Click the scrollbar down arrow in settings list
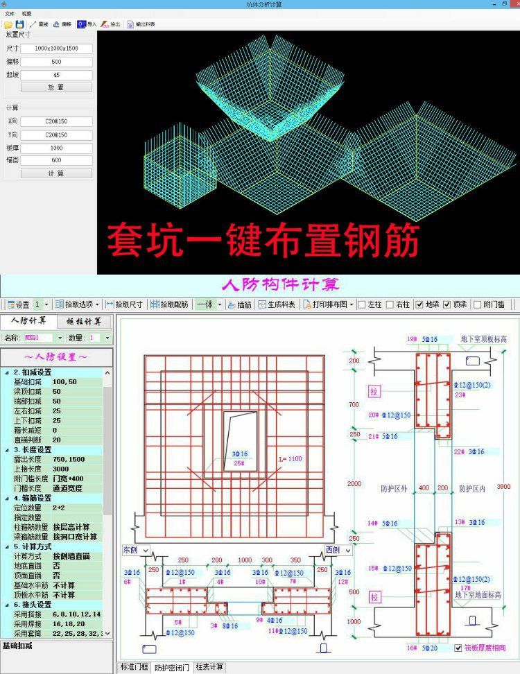Screen dimensions: 520x674 click(x=107, y=634)
